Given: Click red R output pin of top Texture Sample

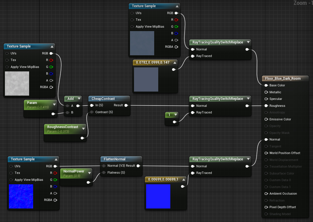Looking at the screenshot, I should [x=176, y=20].
